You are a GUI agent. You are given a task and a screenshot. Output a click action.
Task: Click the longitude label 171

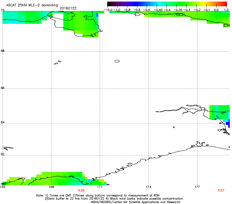100,187
